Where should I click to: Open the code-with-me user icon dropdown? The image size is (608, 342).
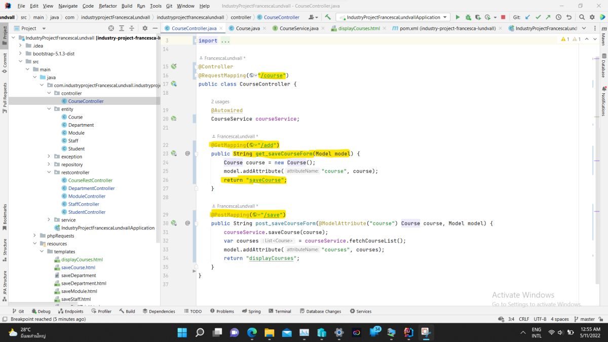(313, 17)
